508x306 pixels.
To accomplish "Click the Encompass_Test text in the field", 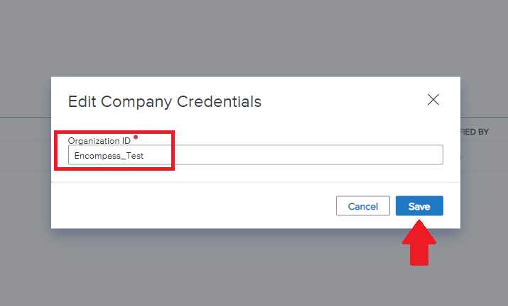I will [x=109, y=156].
